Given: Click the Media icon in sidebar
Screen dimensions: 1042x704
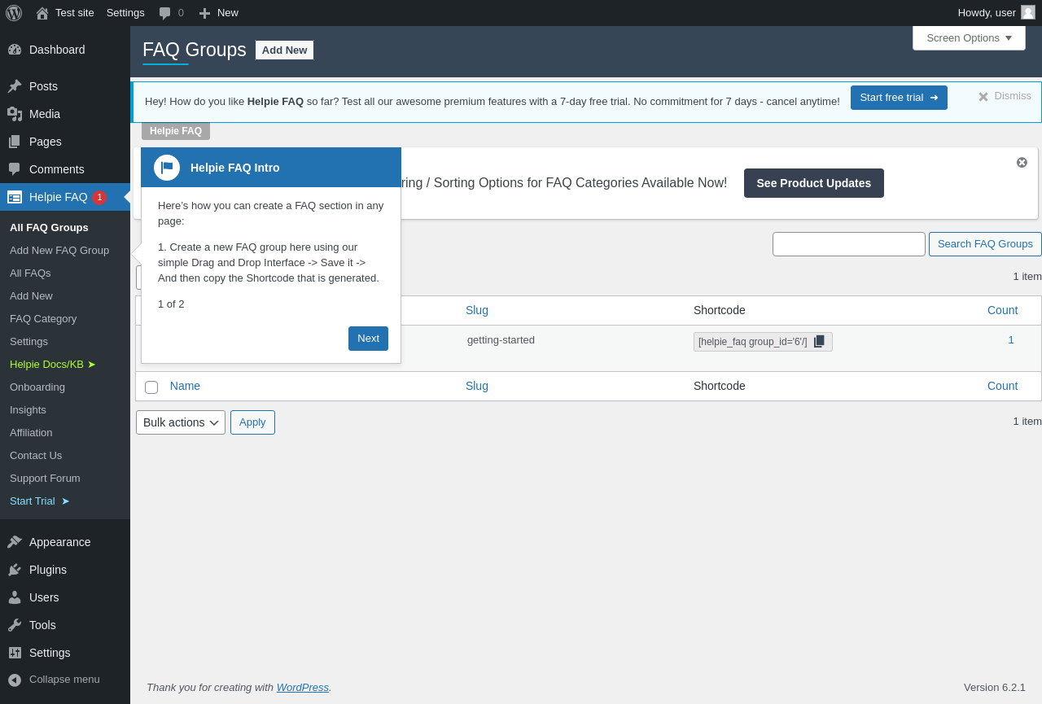Looking at the screenshot, I should (x=15, y=114).
